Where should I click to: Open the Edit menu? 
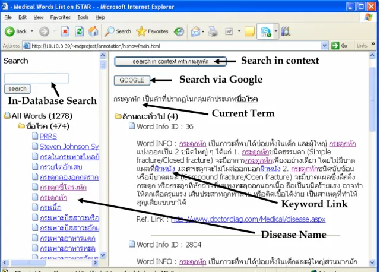coord(23,17)
